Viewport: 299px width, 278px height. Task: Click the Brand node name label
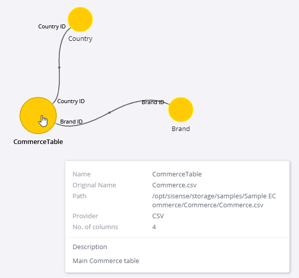click(x=181, y=129)
